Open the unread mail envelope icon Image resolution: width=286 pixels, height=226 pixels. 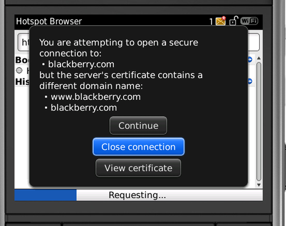(x=221, y=21)
